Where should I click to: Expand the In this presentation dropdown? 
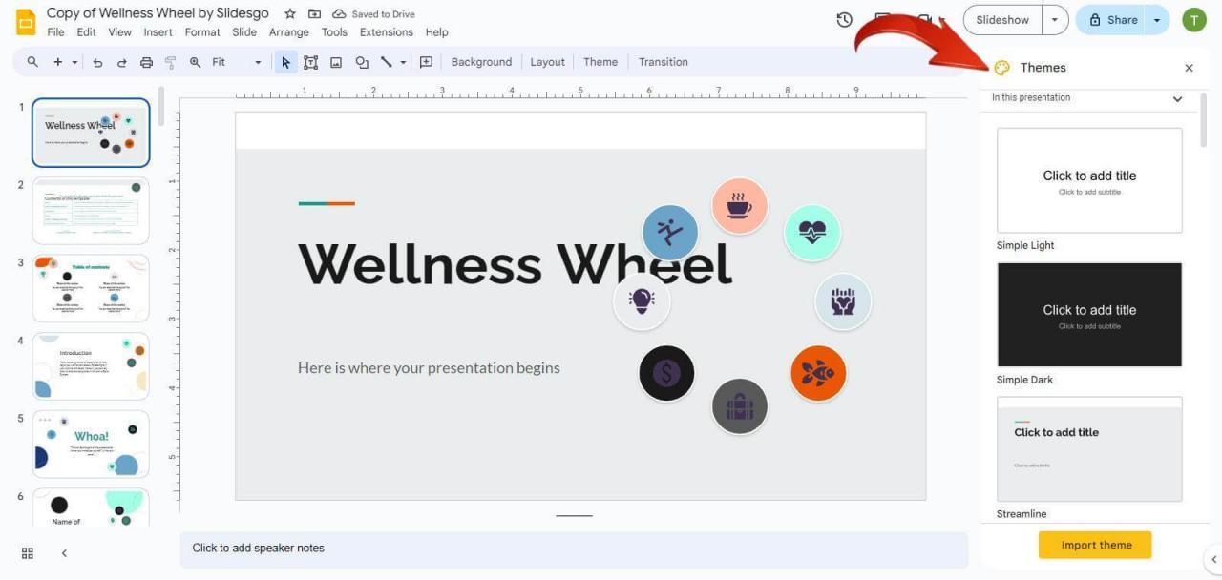coord(1177,98)
